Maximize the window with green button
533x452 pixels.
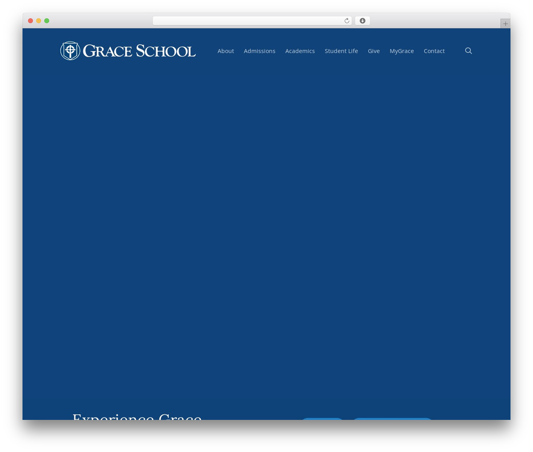click(x=47, y=21)
